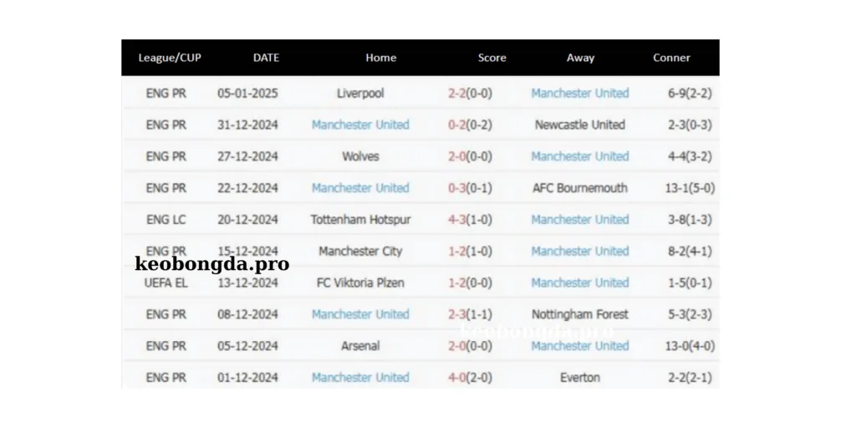
Task: Click the DATE column header
Action: pyautogui.click(x=266, y=58)
